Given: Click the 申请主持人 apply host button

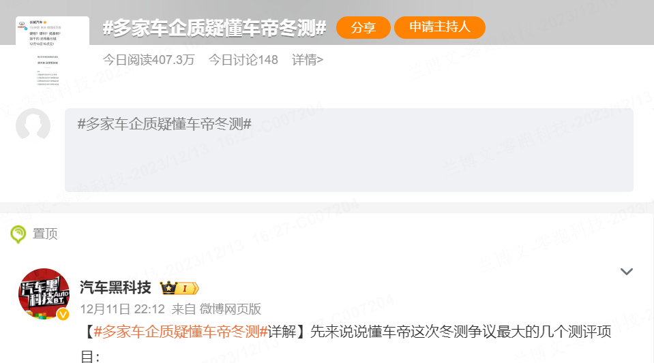Looking at the screenshot, I should [440, 27].
